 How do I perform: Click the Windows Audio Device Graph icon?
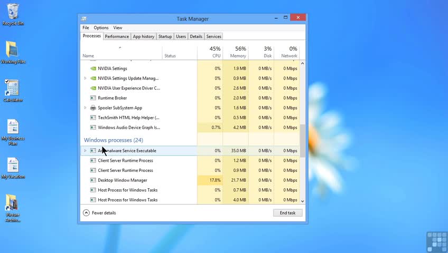click(93, 128)
